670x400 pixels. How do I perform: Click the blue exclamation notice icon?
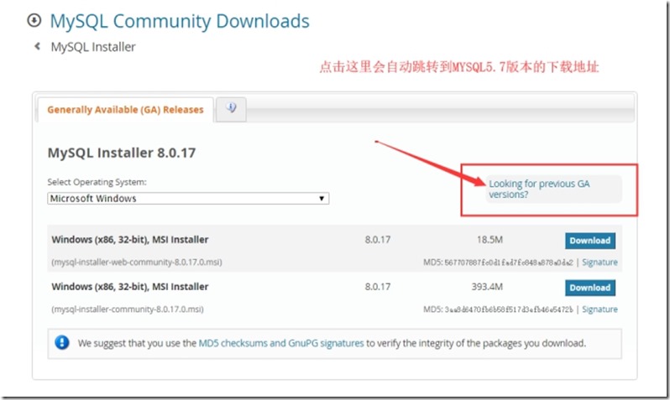point(62,342)
